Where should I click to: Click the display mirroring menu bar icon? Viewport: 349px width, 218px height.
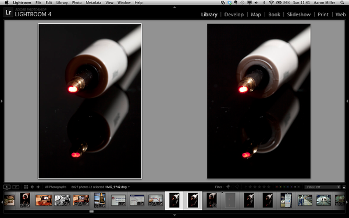[x=250, y=3]
